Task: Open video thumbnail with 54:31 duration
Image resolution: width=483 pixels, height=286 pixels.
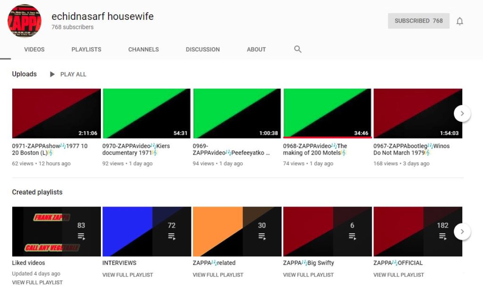Action: (x=147, y=113)
